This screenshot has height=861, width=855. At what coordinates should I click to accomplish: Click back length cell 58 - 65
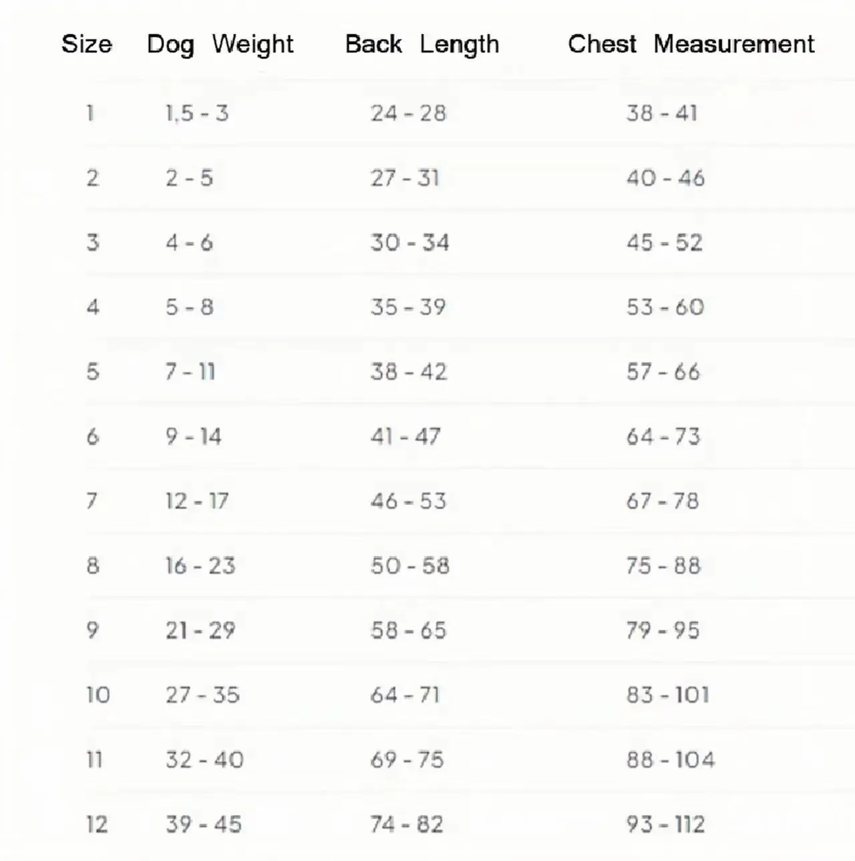408,630
